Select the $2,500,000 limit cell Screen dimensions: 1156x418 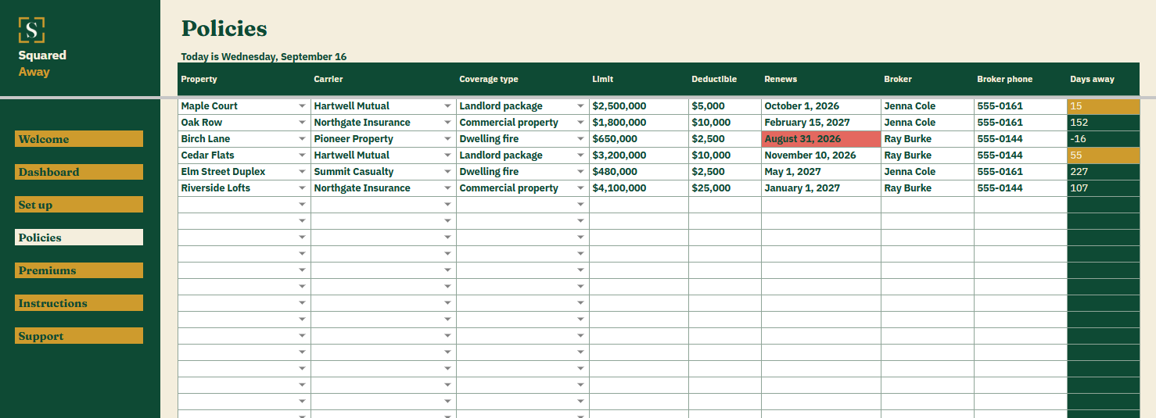(x=639, y=106)
